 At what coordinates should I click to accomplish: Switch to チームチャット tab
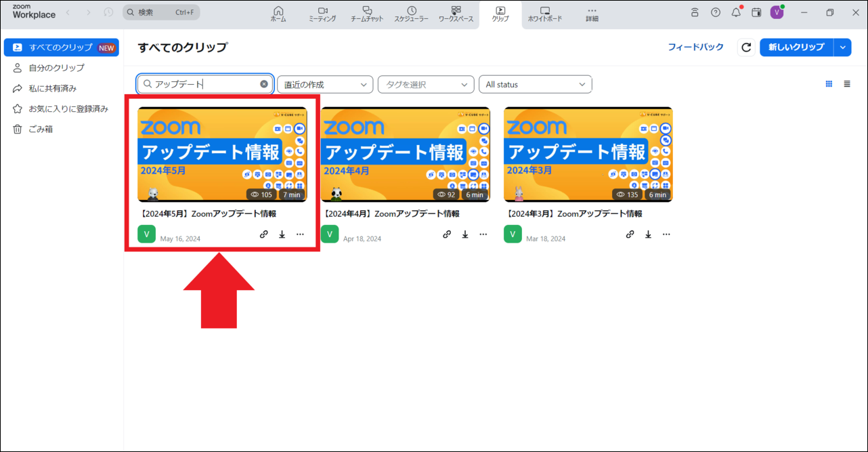tap(367, 14)
